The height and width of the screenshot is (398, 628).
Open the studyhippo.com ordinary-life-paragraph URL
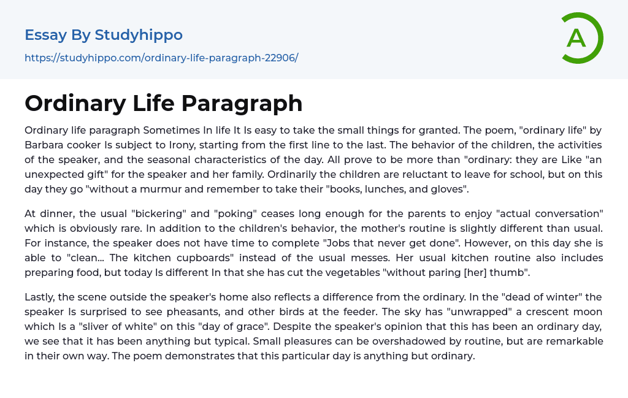coord(161,58)
